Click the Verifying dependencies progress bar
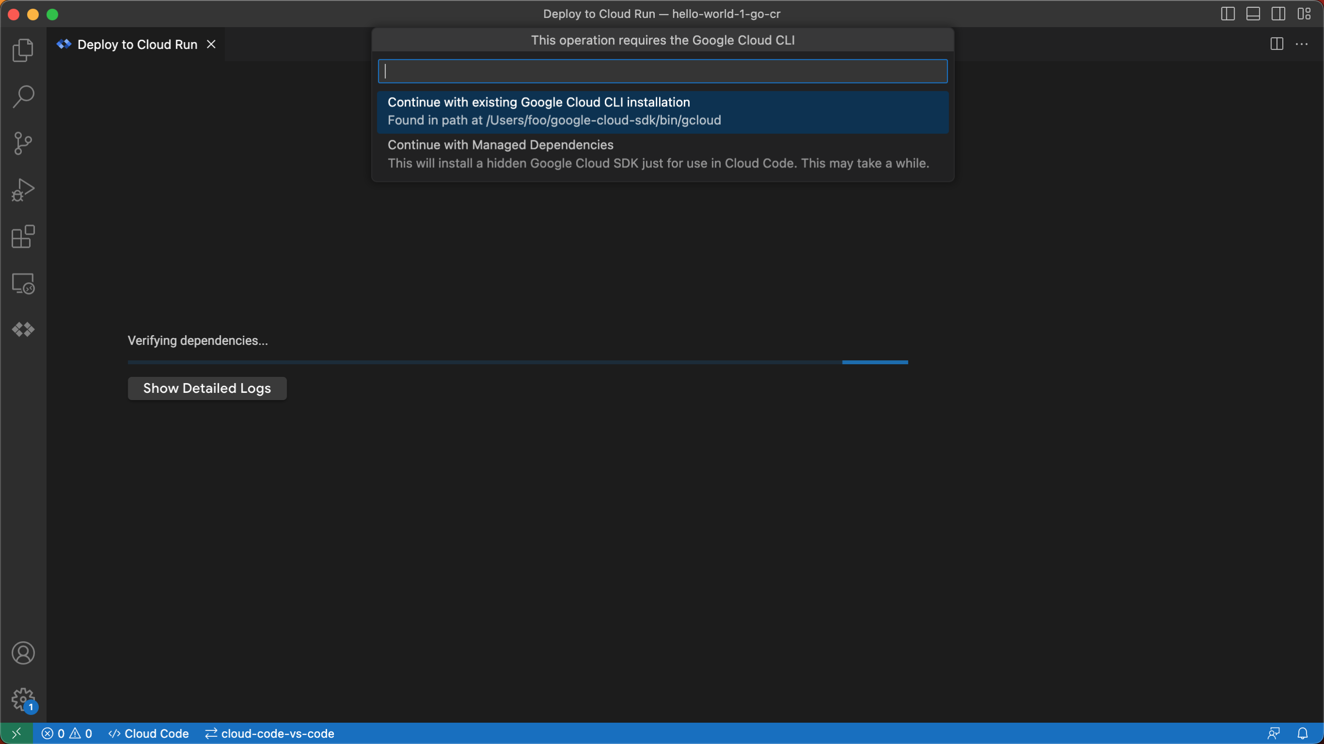This screenshot has width=1324, height=744. [517, 362]
